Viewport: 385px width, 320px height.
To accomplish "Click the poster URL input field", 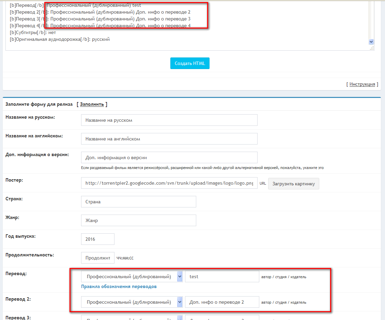I will (169, 183).
